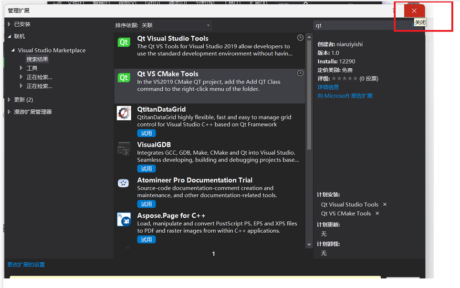Collapse the 联机 category
Image resolution: width=460 pixels, height=288 pixels.
pyautogui.click(x=9, y=36)
